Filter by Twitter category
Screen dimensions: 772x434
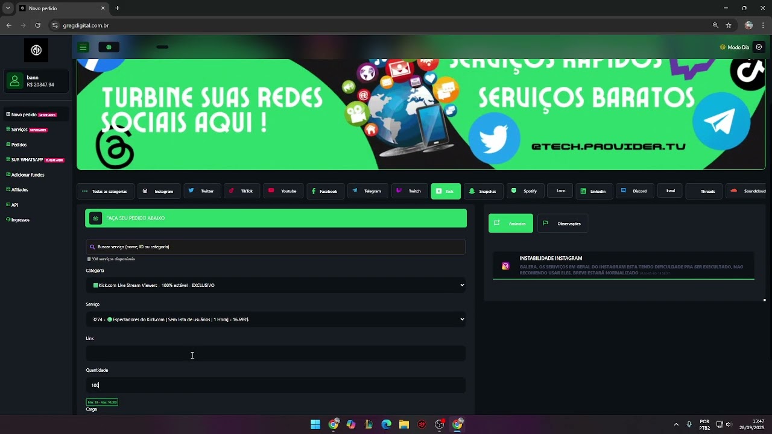tap(201, 191)
